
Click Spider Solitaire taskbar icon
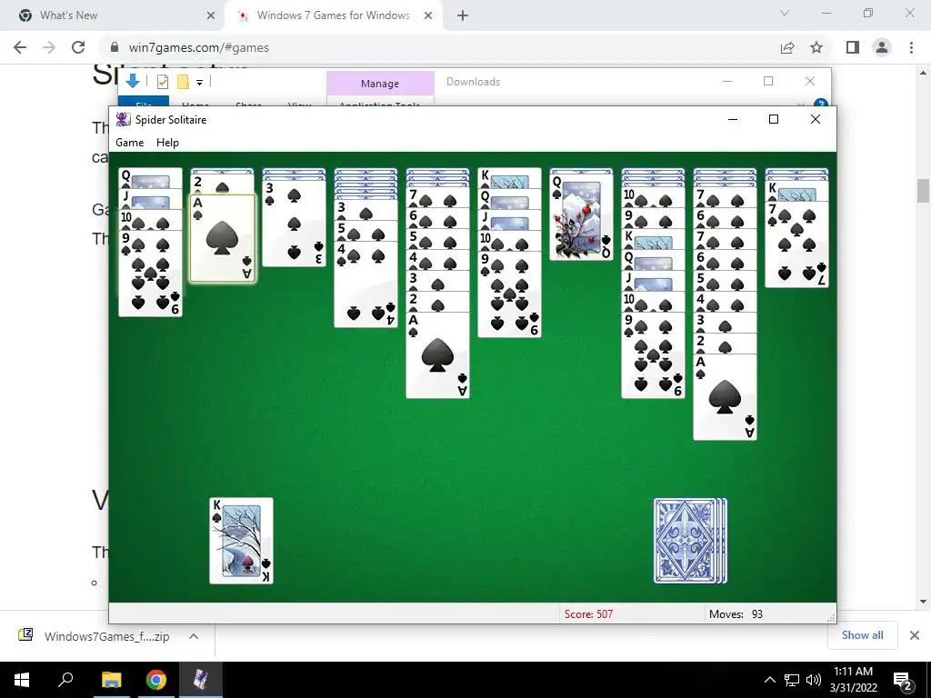[201, 680]
